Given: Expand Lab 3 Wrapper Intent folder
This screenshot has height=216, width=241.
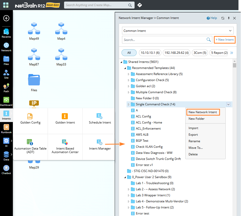Looking at the screenshot, I should 129,195.
